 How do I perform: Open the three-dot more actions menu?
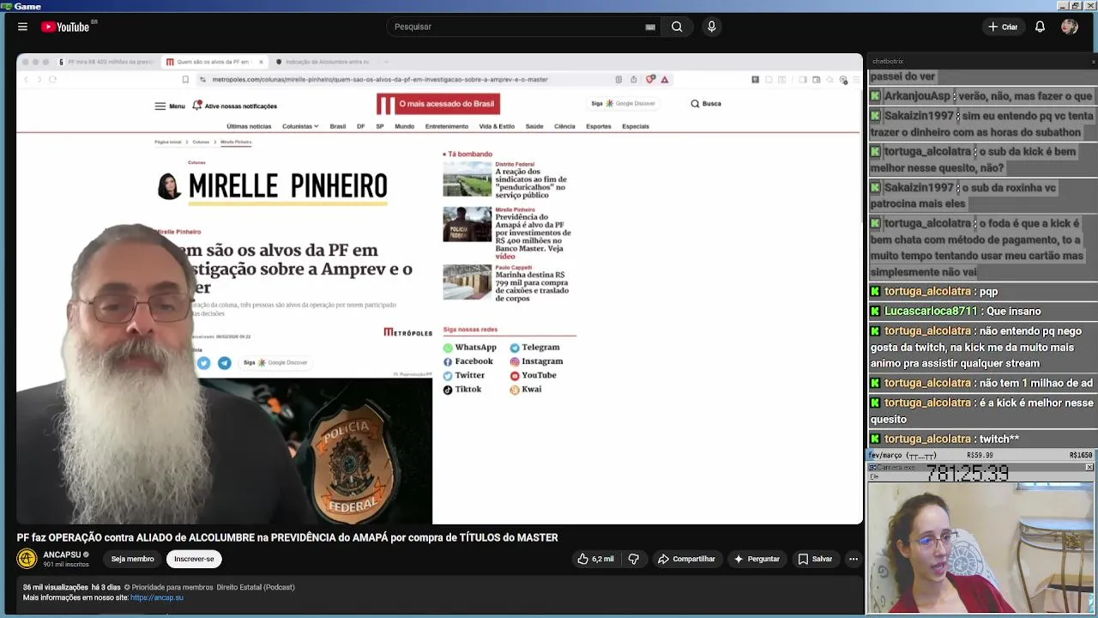point(854,559)
